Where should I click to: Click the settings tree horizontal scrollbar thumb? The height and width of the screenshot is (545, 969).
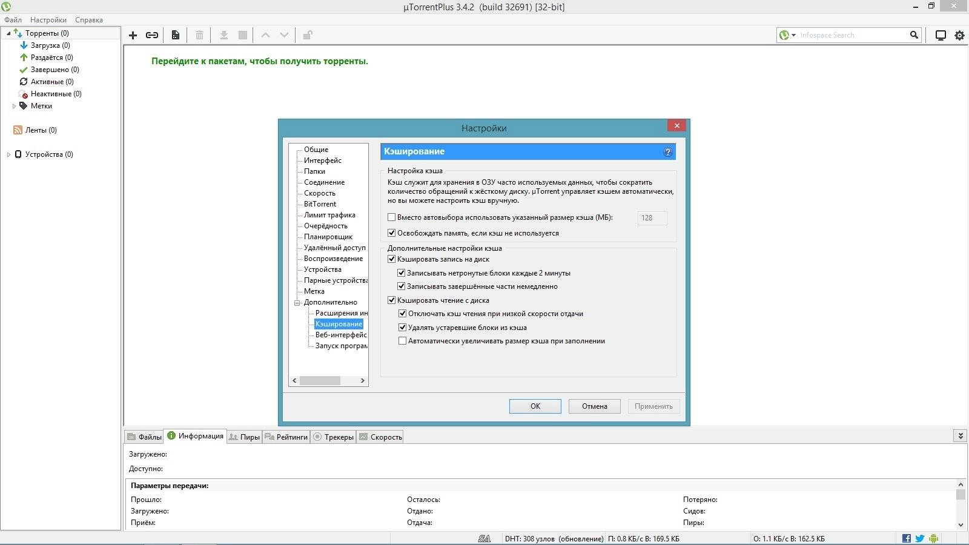tap(320, 380)
